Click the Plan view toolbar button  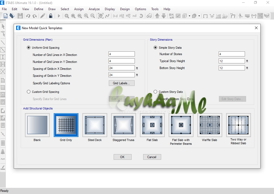(122, 16)
